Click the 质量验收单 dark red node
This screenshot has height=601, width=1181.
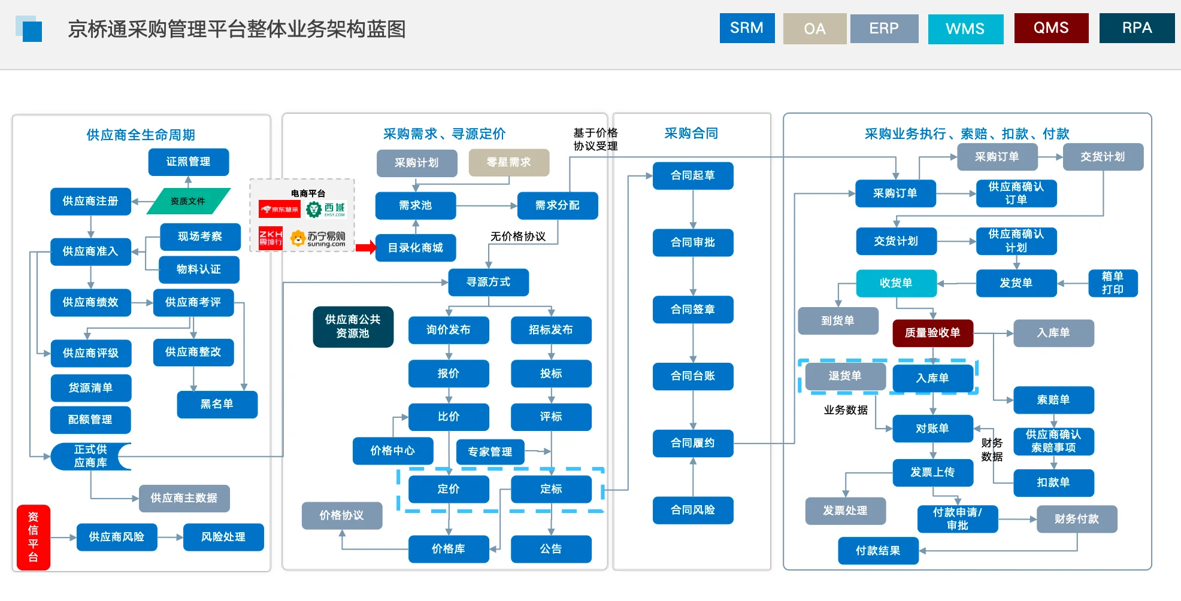coord(932,333)
